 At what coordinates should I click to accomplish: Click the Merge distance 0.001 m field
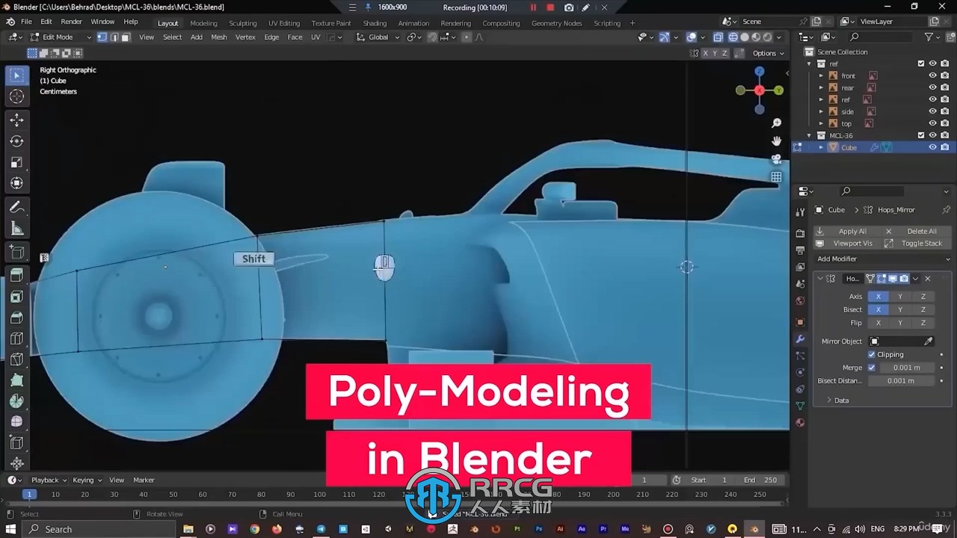[906, 368]
